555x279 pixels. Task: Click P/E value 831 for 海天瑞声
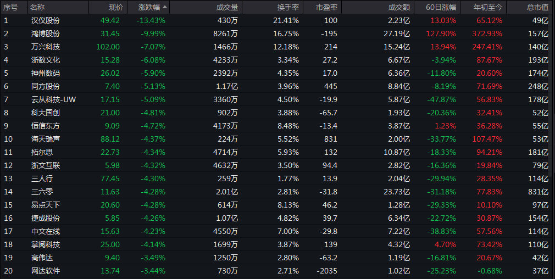coord(331,139)
